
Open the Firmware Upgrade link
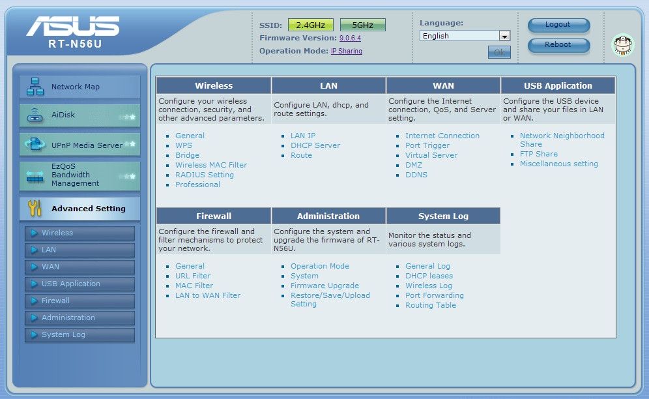pyautogui.click(x=324, y=286)
